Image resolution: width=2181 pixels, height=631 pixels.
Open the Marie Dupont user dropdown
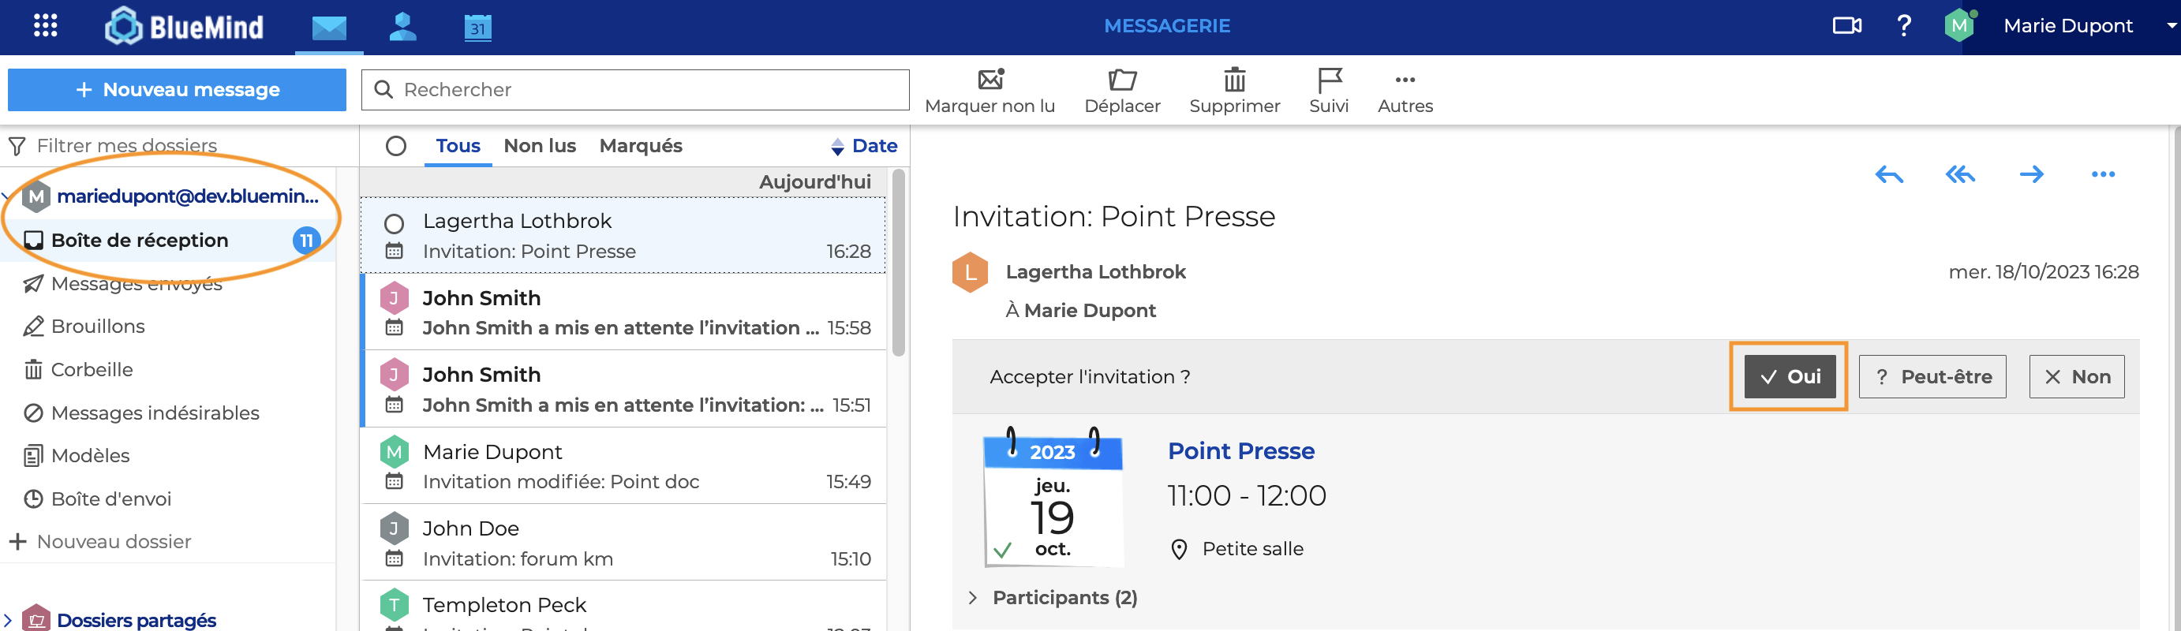2170,25
